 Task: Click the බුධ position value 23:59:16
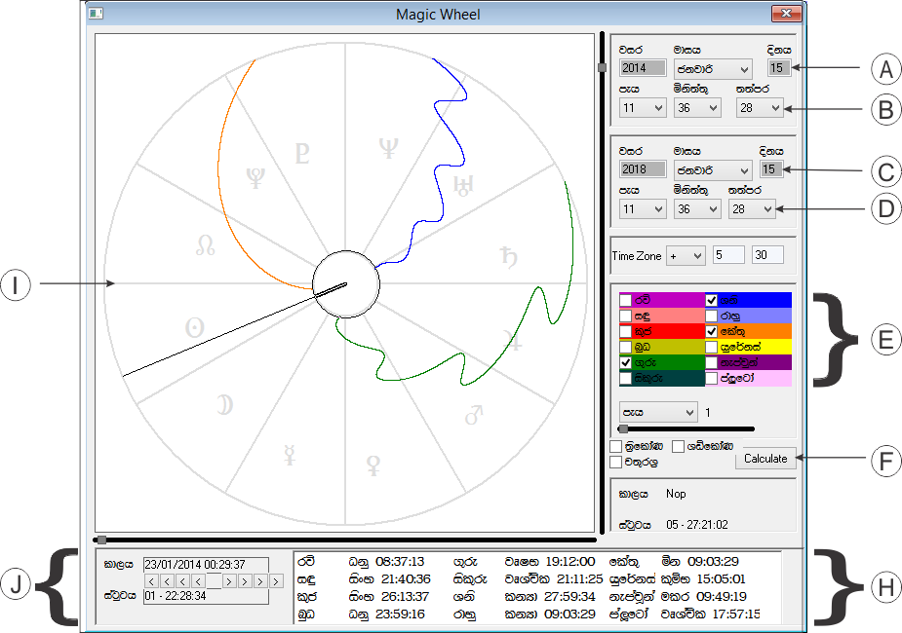(x=400, y=614)
